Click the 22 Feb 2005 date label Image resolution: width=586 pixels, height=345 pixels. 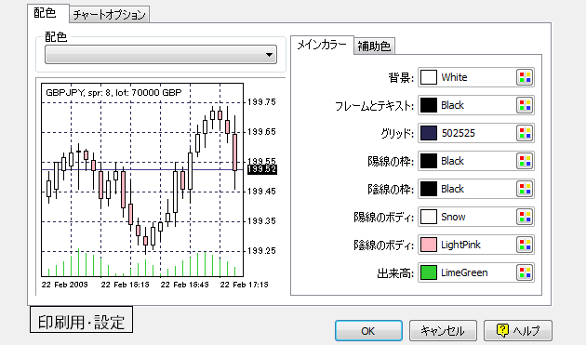(65, 285)
